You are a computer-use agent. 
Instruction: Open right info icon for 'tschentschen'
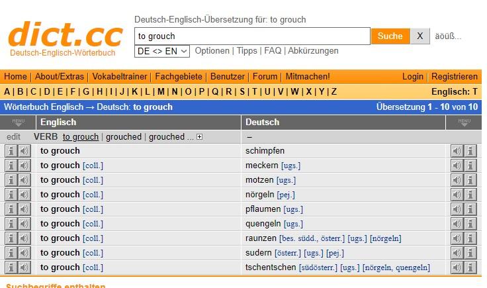(x=470, y=267)
